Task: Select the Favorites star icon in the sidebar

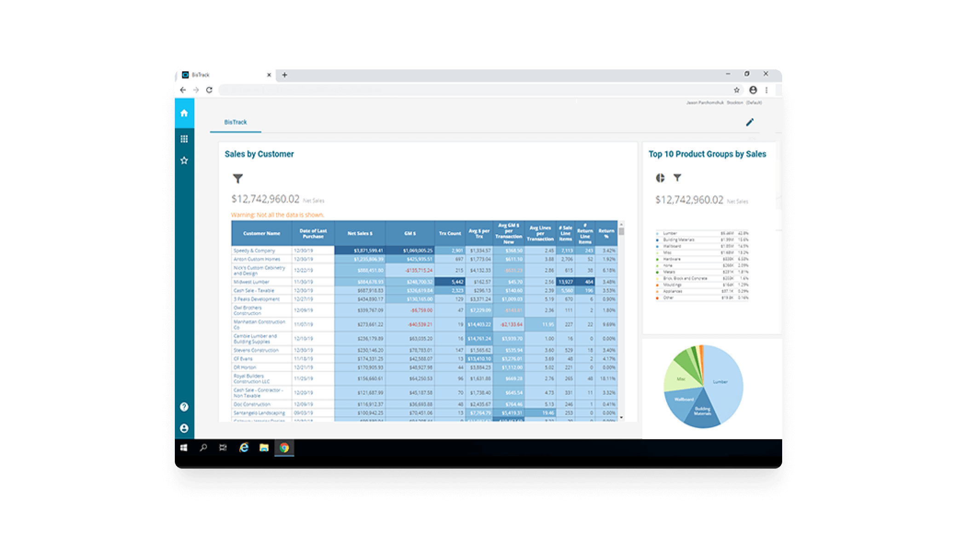Action: point(184,160)
